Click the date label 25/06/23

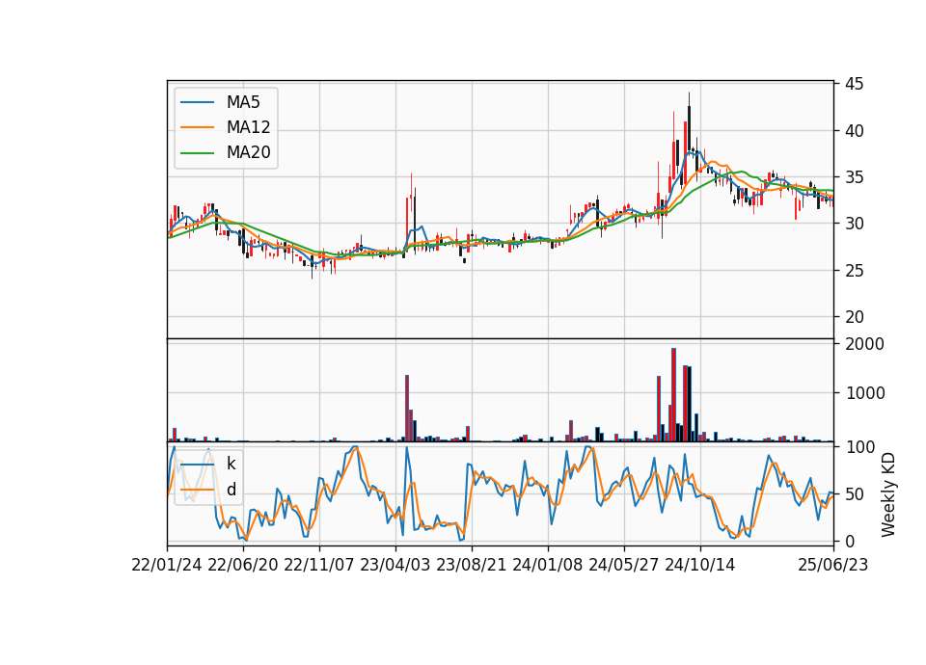833,565
